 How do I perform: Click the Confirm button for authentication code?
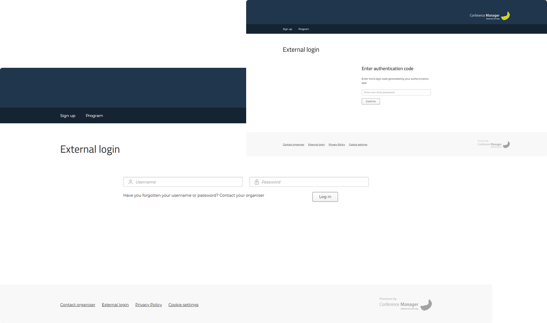click(371, 101)
